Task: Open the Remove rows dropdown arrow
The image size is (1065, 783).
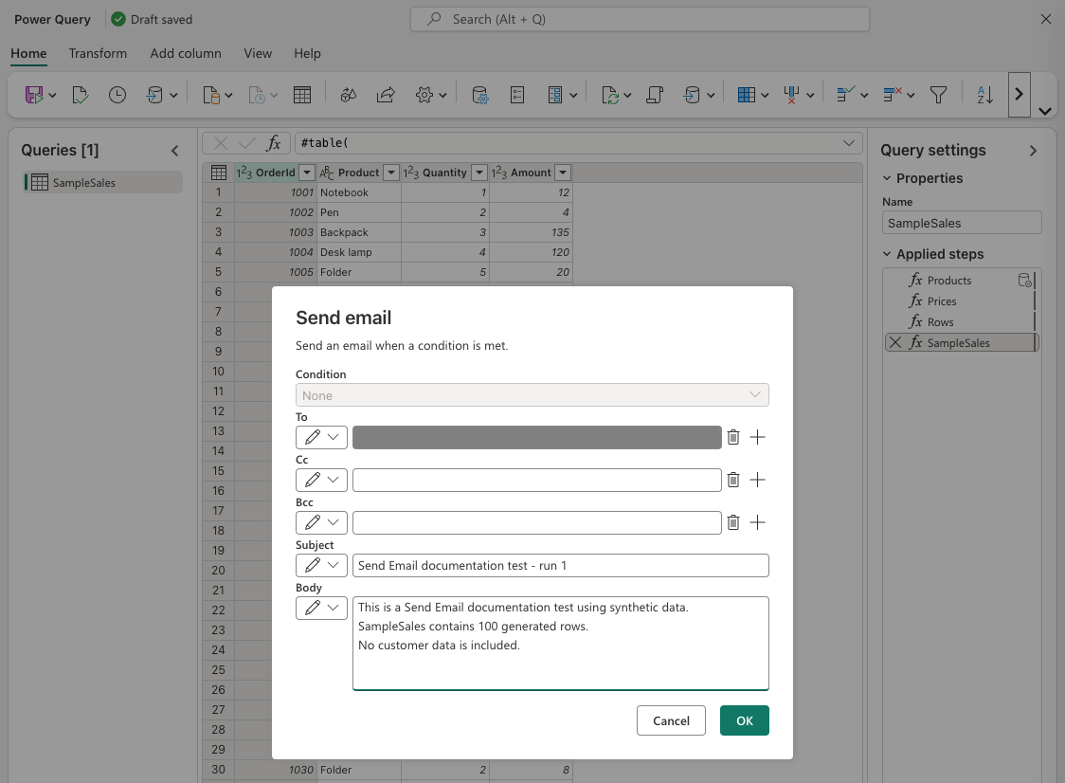Action: [x=911, y=95]
